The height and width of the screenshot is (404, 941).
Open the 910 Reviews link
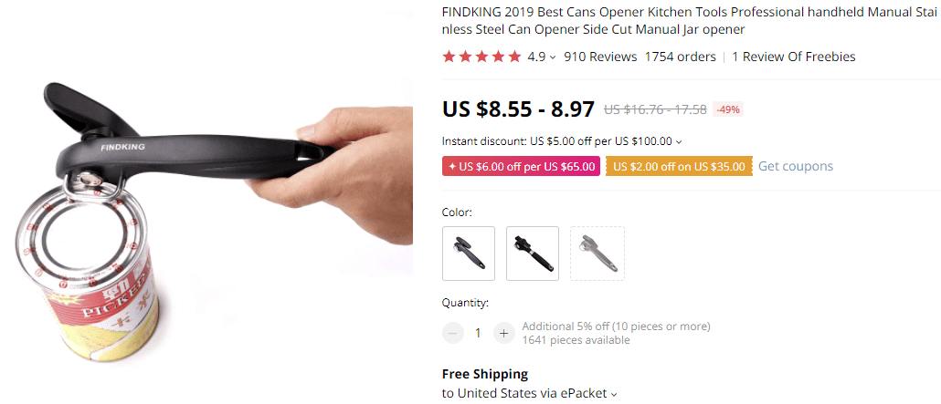point(600,57)
